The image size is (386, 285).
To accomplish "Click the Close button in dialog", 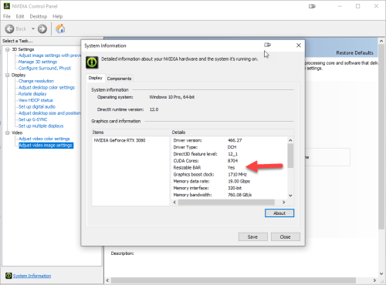I will (x=286, y=236).
